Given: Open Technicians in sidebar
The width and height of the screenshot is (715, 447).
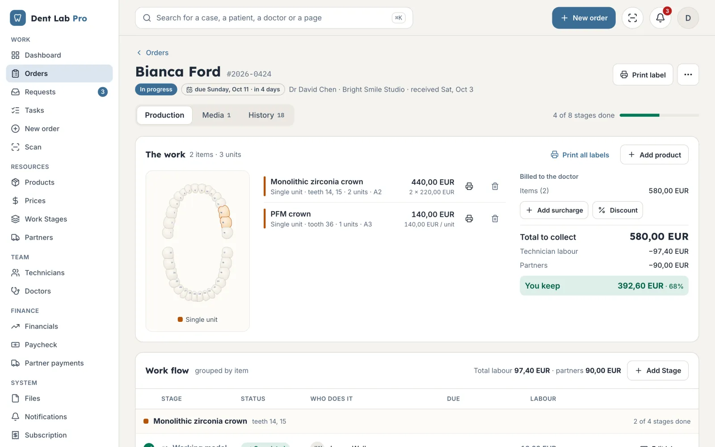Looking at the screenshot, I should [59, 272].
